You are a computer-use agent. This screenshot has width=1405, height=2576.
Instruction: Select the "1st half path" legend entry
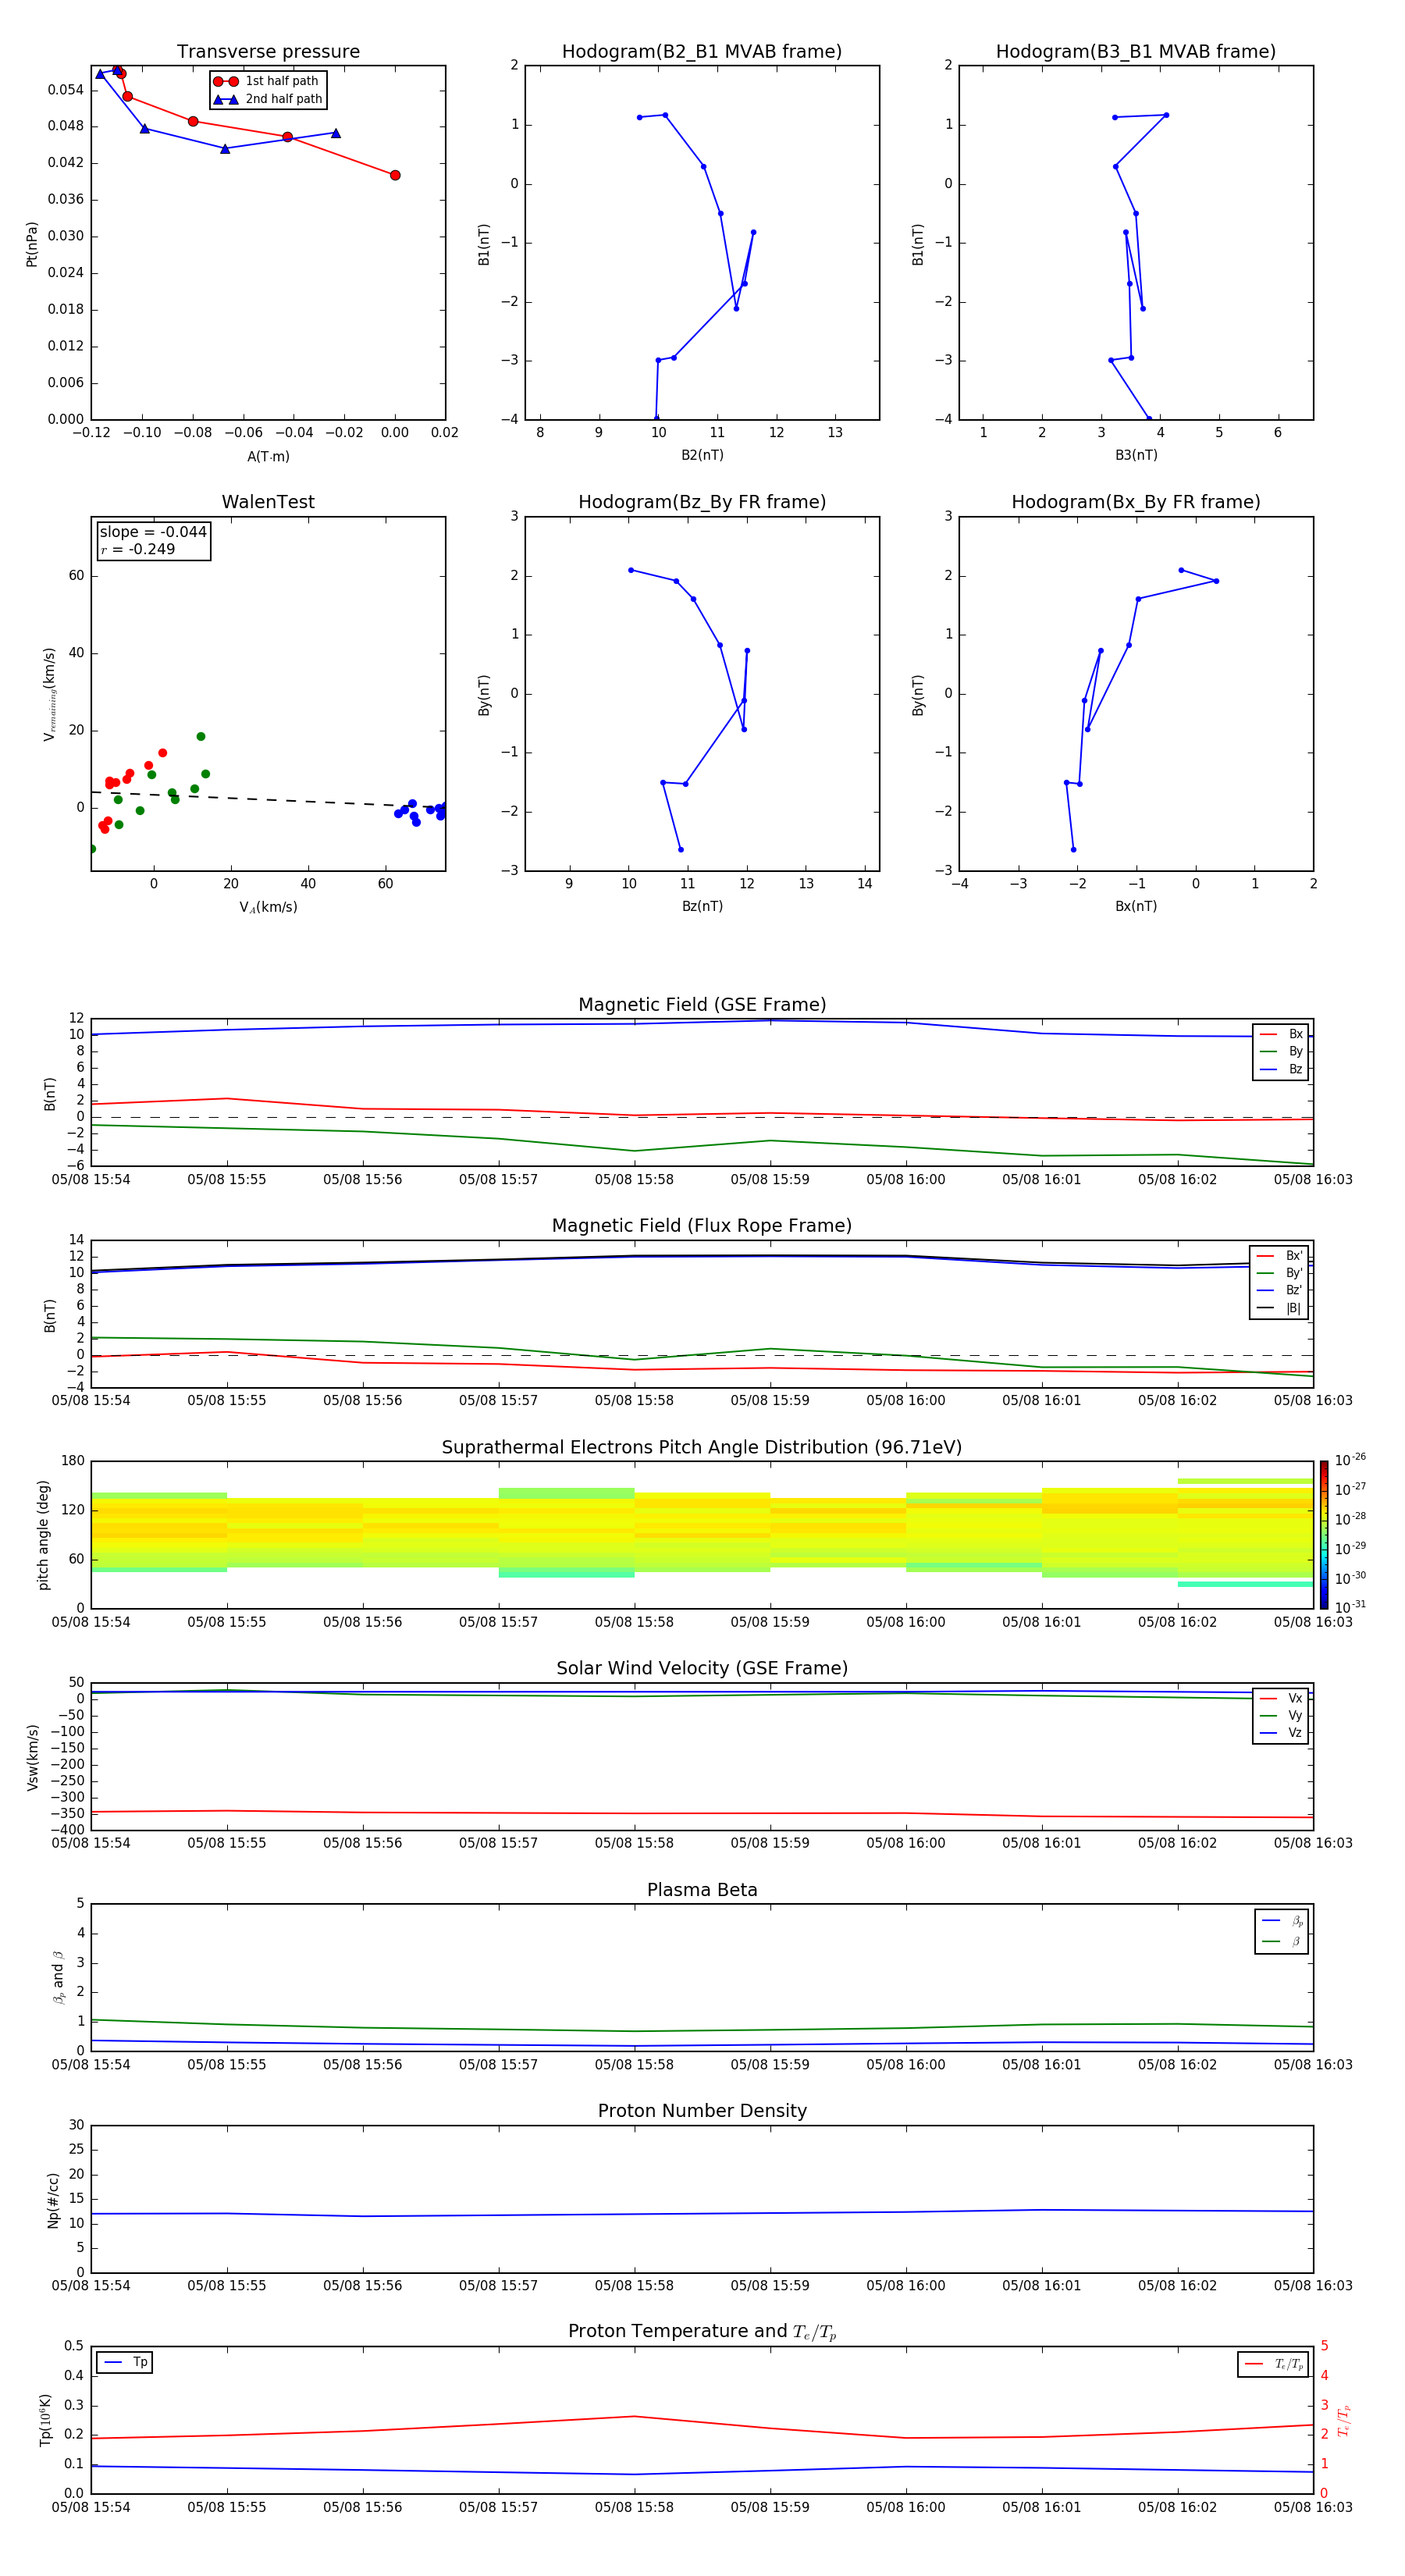point(267,81)
